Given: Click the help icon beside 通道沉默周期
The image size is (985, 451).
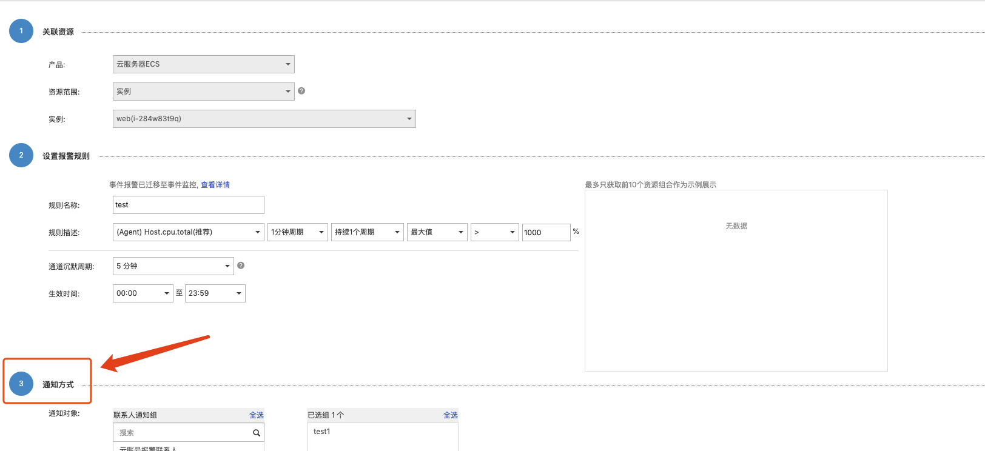Looking at the screenshot, I should [241, 266].
